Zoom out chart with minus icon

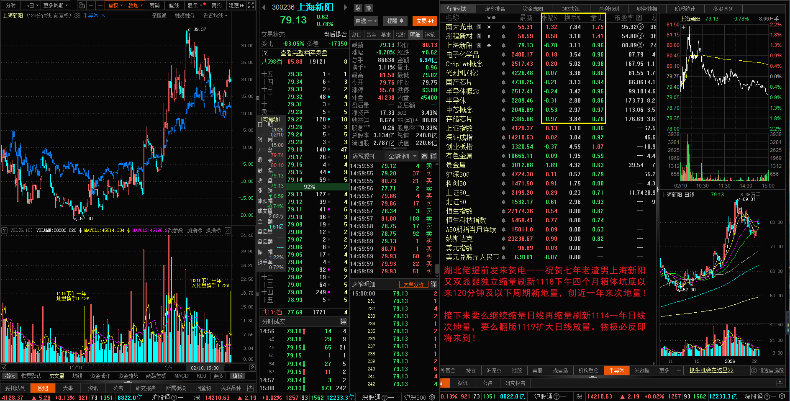point(100,5)
